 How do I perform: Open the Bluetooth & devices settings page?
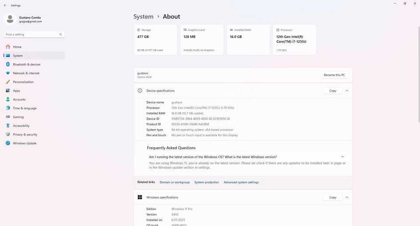34,64
